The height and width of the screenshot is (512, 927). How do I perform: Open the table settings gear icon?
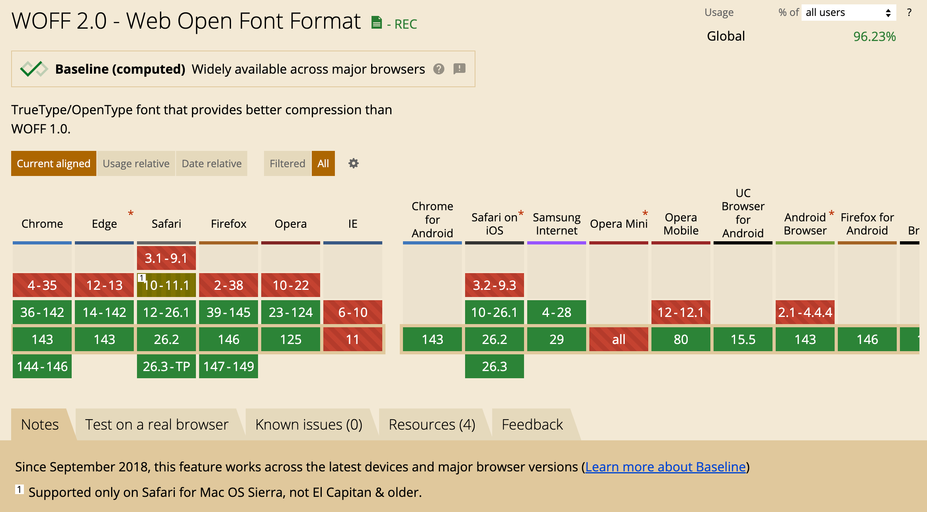[x=353, y=163]
